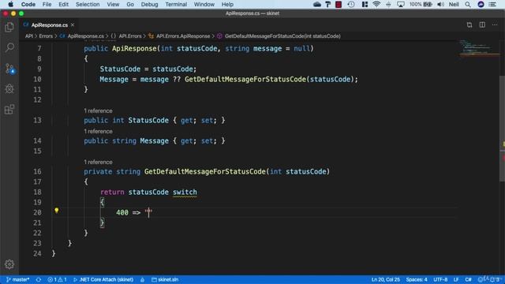Click the Wi-Fi icon in menu bar
The height and width of the screenshot is (284, 505).
point(376,4)
